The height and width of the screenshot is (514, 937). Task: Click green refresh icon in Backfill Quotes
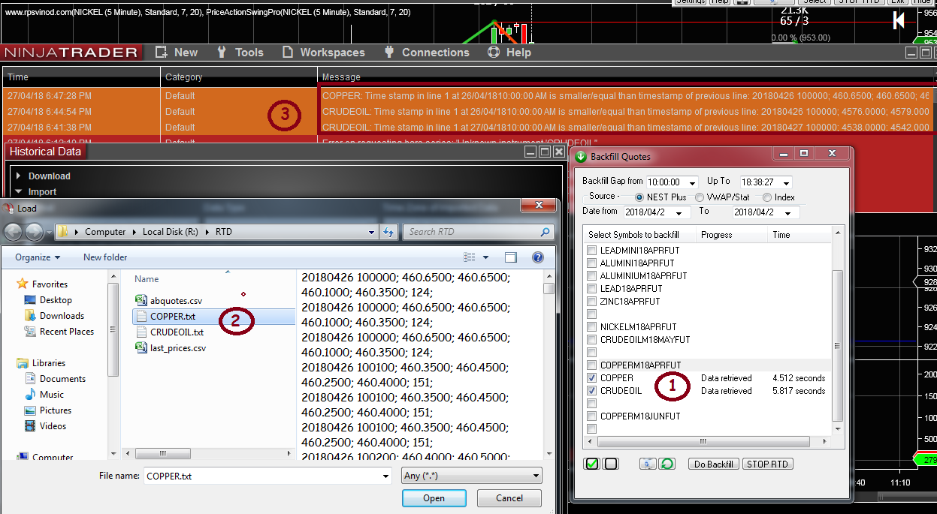pos(666,464)
